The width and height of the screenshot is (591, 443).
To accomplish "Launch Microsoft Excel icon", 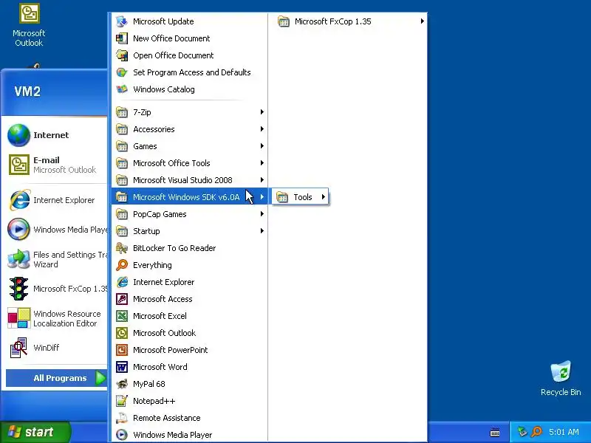I will 122,316.
